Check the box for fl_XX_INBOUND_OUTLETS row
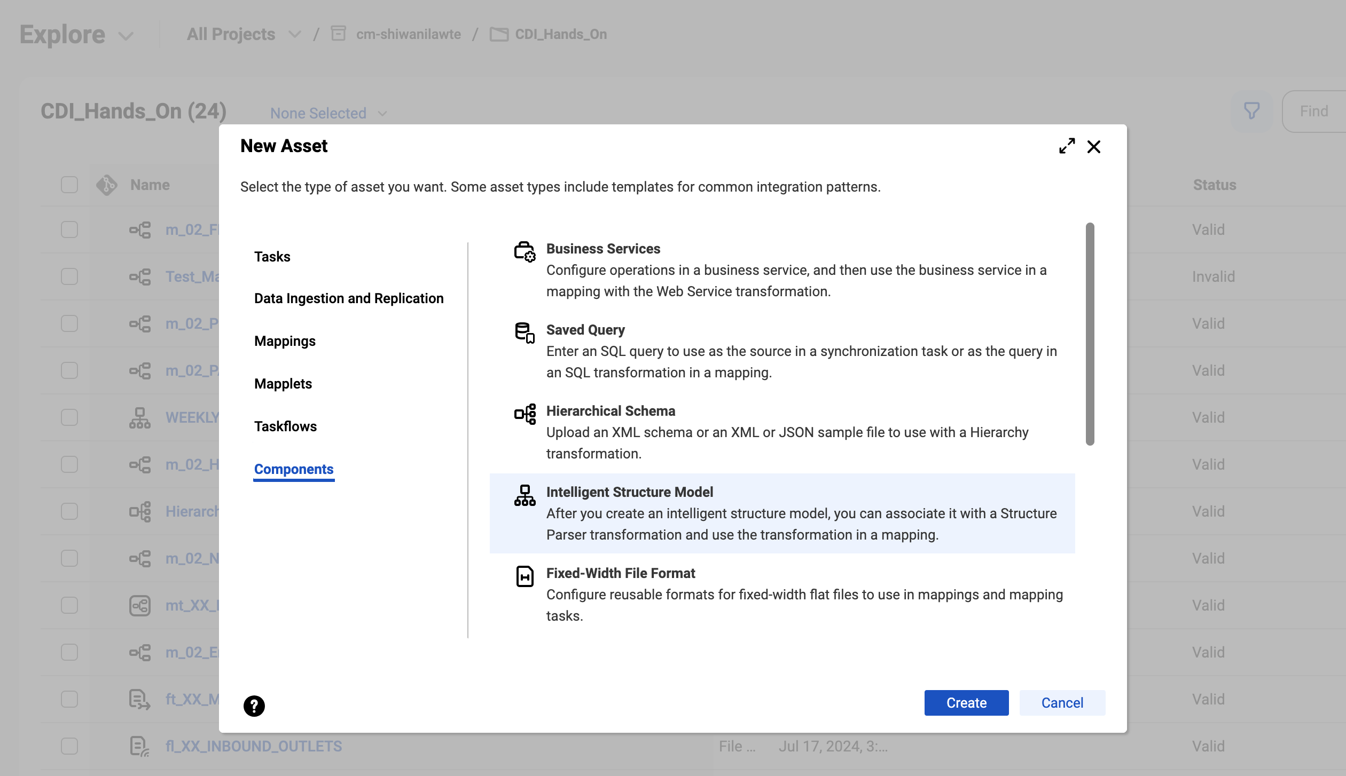The width and height of the screenshot is (1346, 776). [x=69, y=746]
